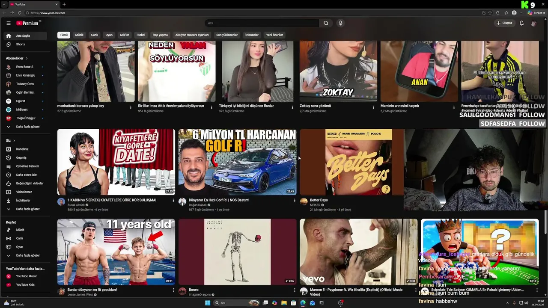Select the Aksiyon-macera oyunları chip
548x308 pixels.
tap(192, 35)
